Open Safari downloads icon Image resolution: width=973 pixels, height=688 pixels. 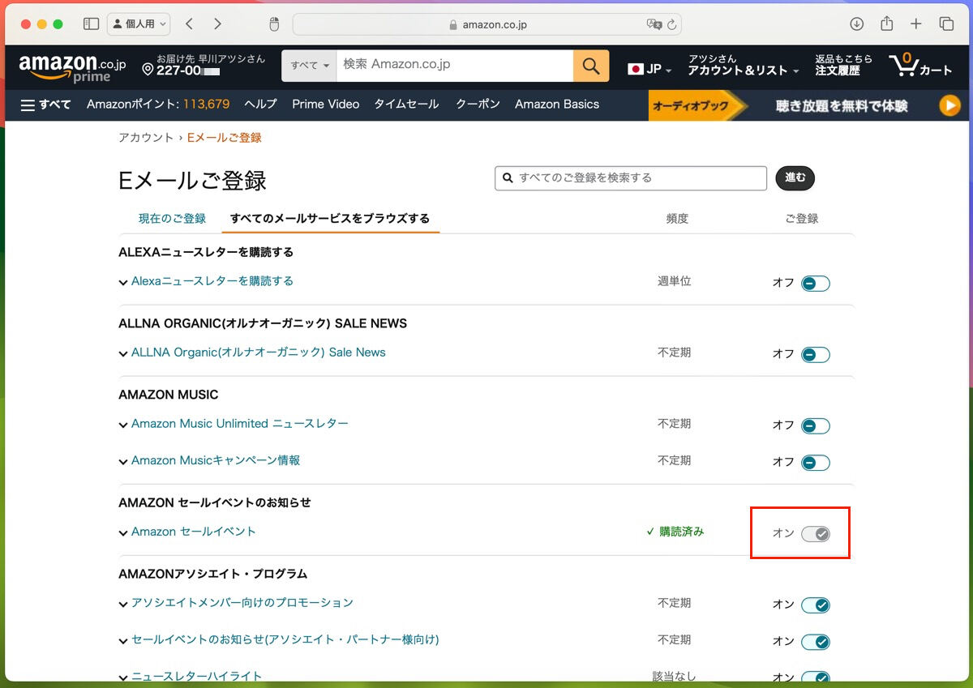click(x=857, y=24)
